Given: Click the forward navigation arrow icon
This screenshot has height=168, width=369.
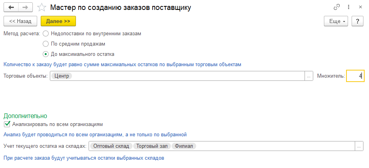Looking at the screenshot, I should click(25, 7).
